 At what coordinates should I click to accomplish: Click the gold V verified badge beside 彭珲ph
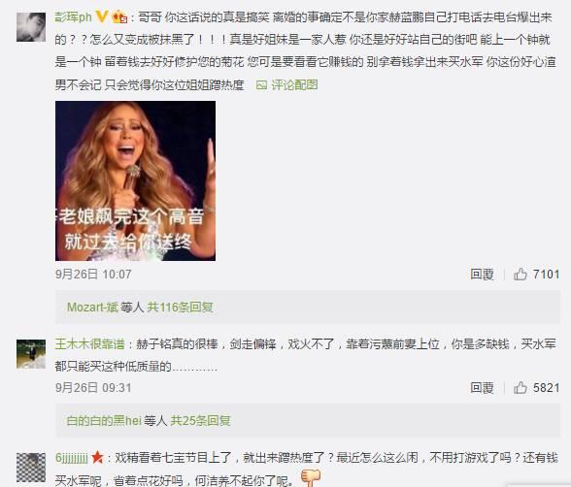click(x=102, y=16)
